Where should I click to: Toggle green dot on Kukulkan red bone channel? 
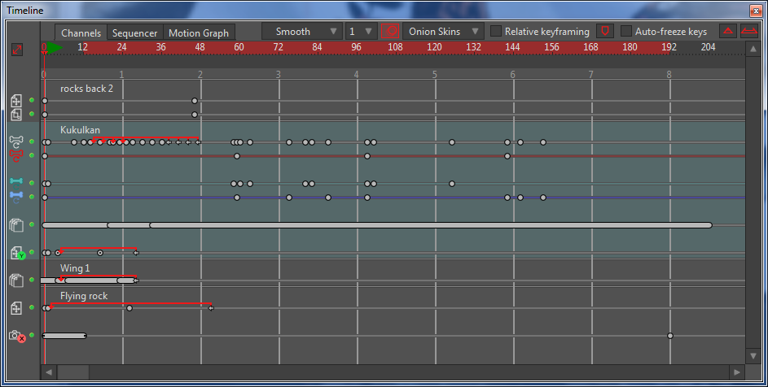coord(32,155)
